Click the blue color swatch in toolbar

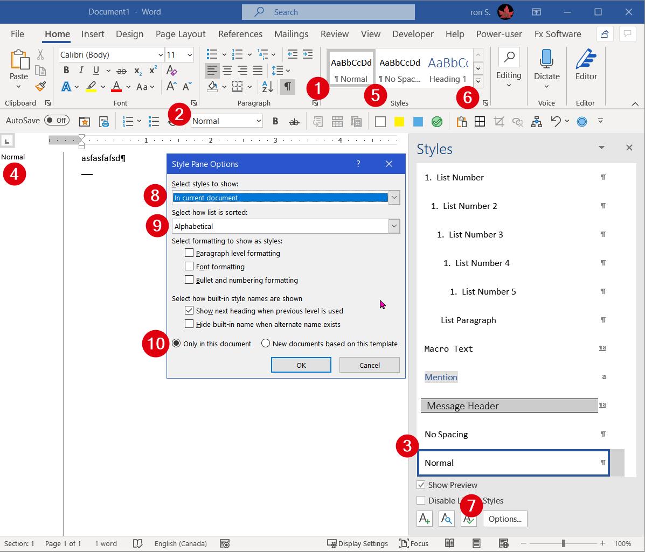[x=418, y=122]
